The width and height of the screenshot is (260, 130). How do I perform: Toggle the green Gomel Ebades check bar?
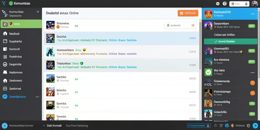click(231, 42)
